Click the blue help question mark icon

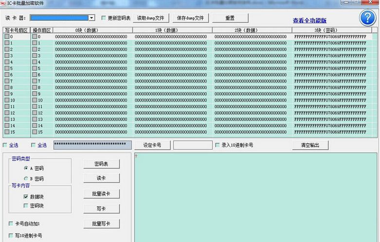[x=367, y=17]
